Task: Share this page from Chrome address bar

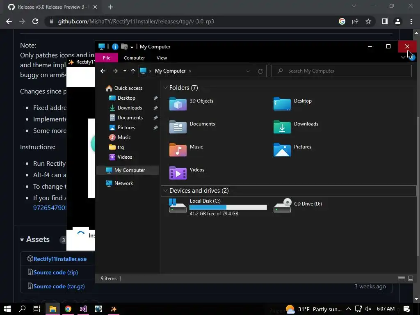Action: pos(355,21)
